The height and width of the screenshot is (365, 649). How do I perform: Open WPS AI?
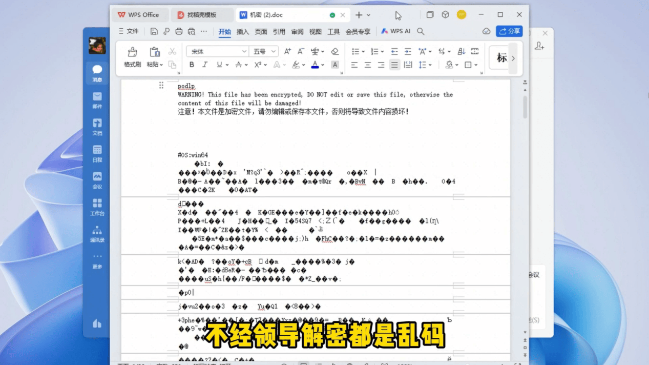coord(395,31)
